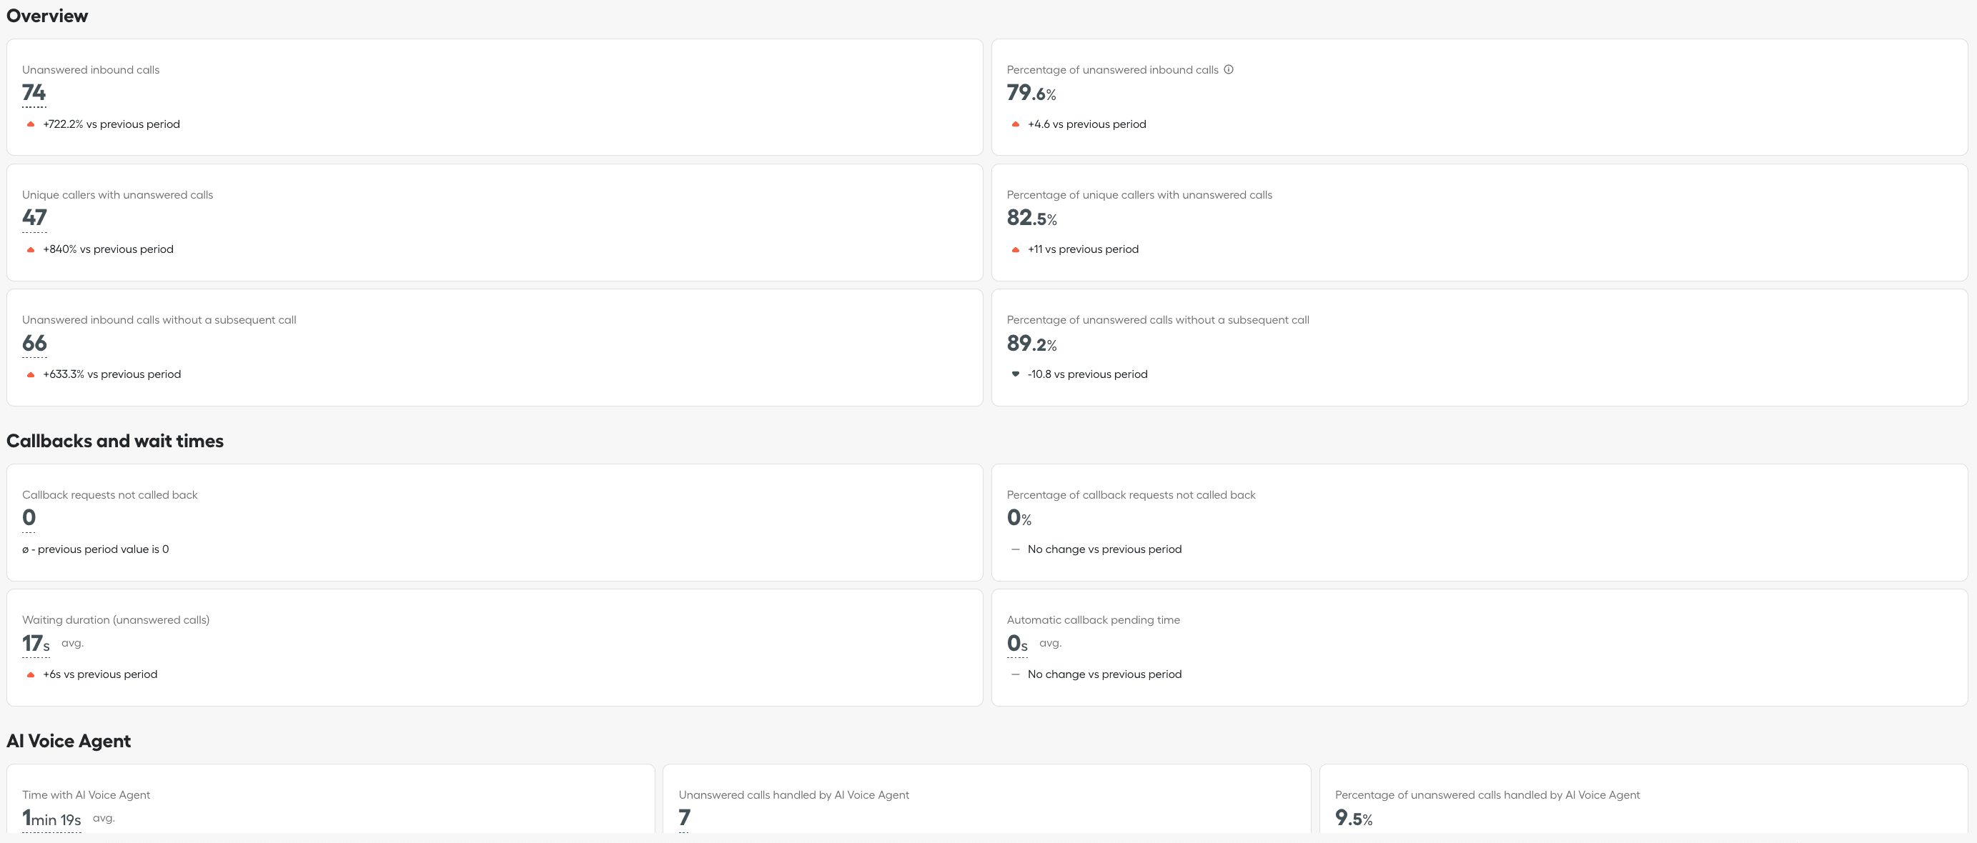This screenshot has width=1977, height=843.
Task: Select the 0s automatic callback pending time value
Action: [1017, 644]
